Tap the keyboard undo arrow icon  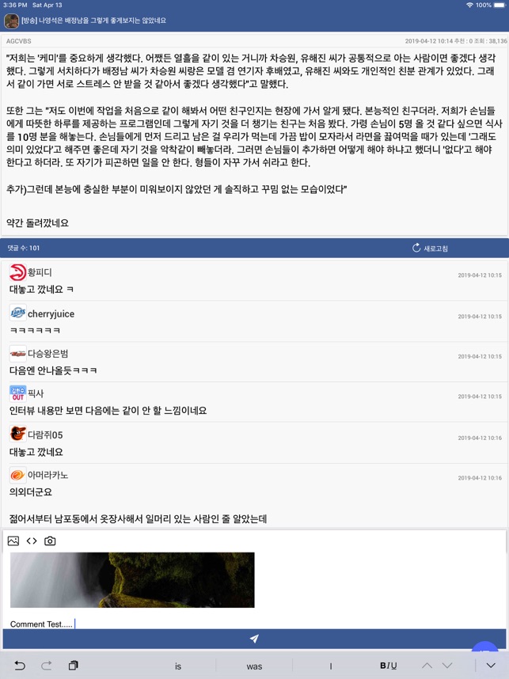(x=20, y=666)
